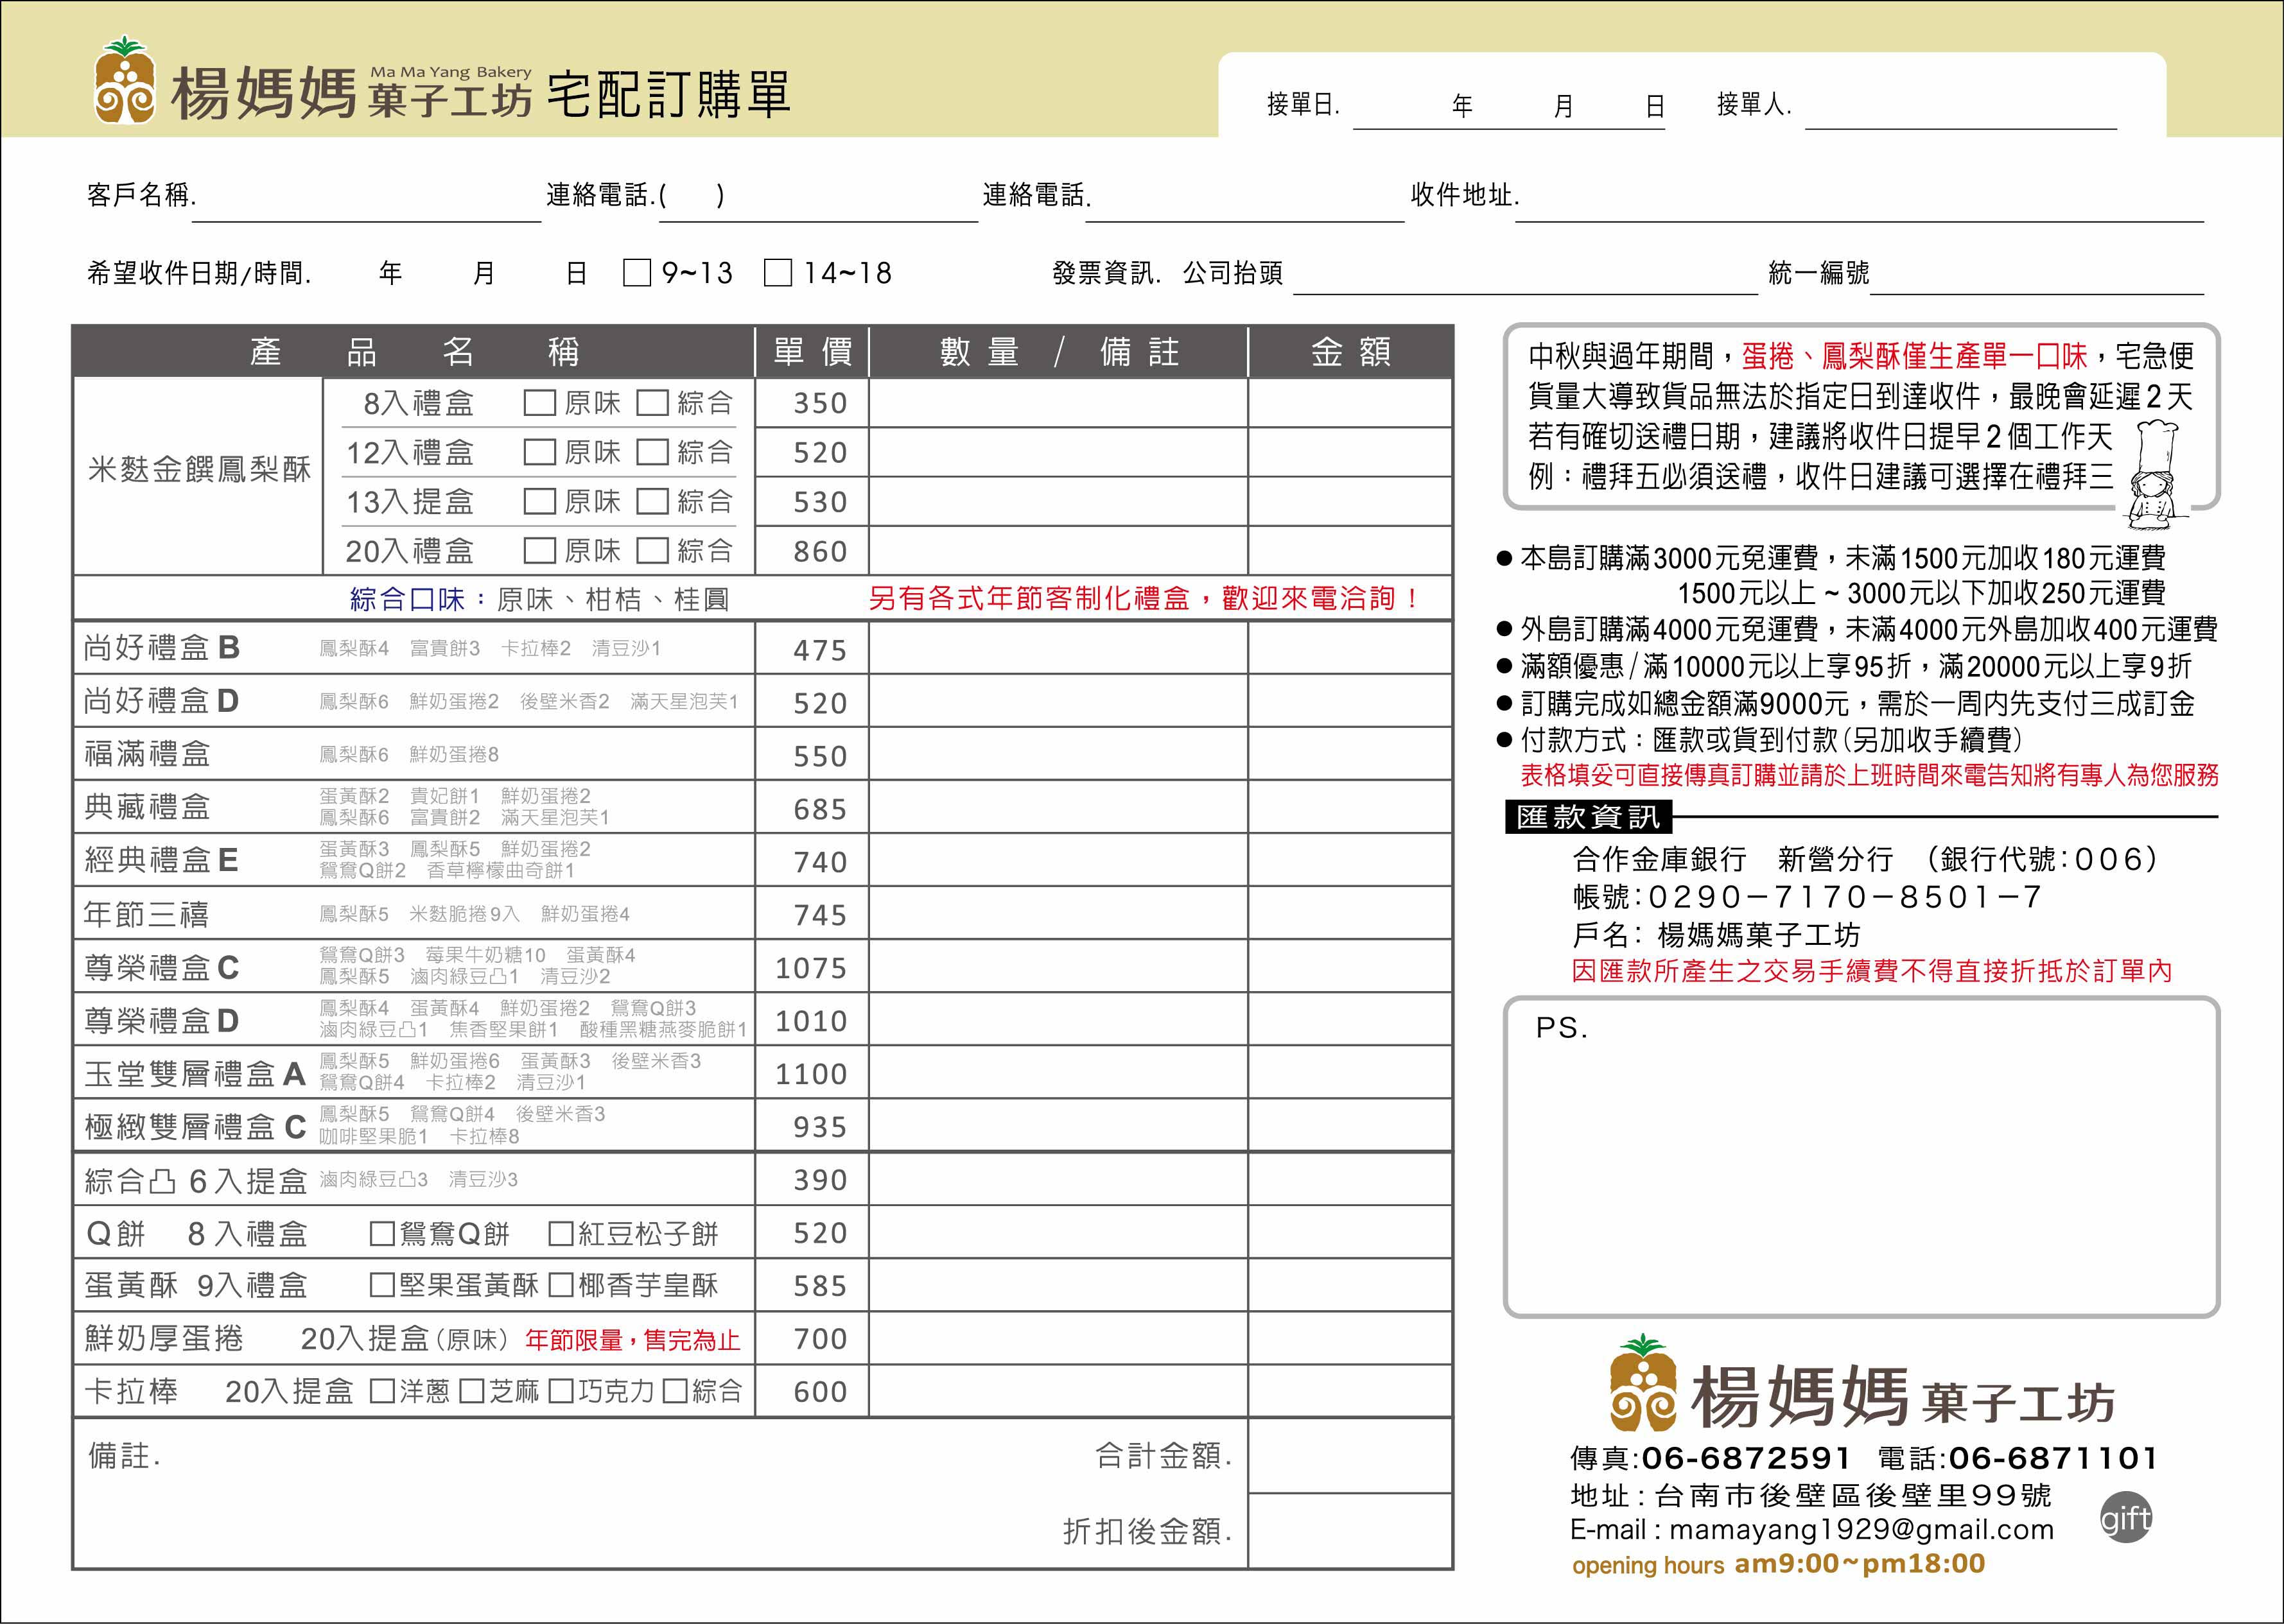This screenshot has width=2284, height=1624.
Task: Click the 綜合凸 6入提盒 row label
Action: pyautogui.click(x=195, y=1181)
